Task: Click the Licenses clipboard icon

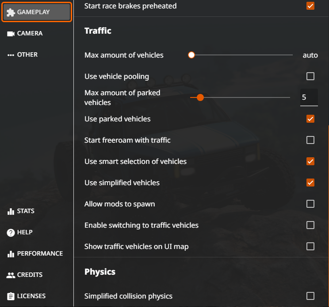Action: [11, 296]
